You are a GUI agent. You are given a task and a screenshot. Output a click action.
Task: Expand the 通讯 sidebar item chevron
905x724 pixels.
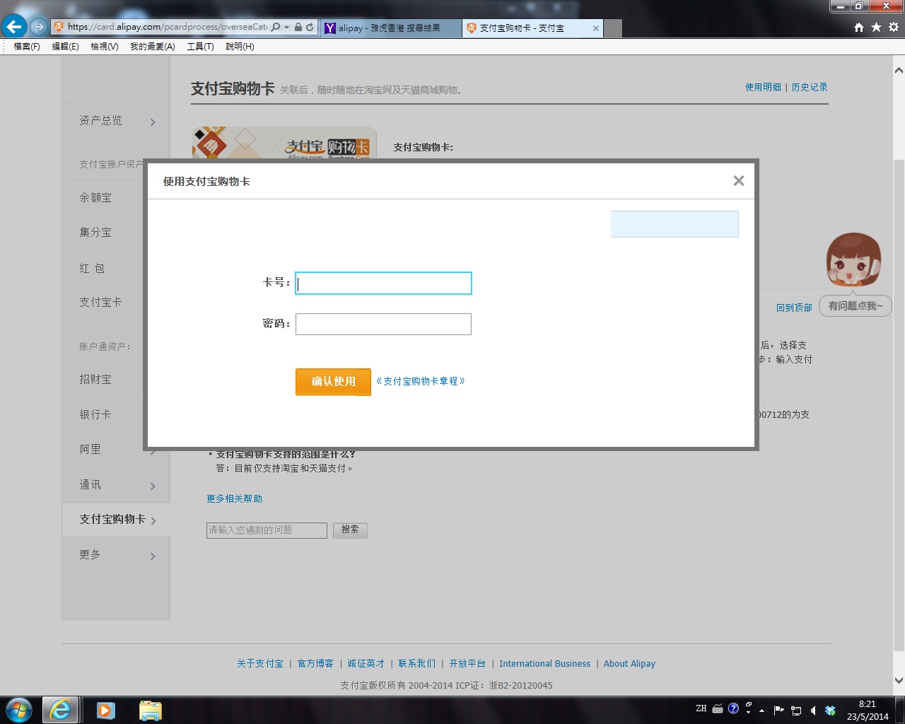tap(153, 486)
